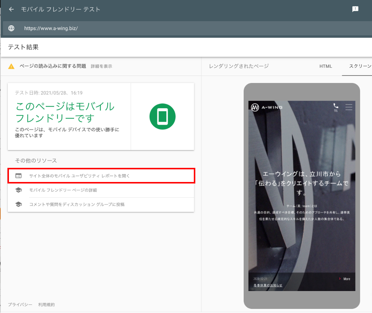Viewport: 372px width, 313px height.
Task: Click the yellow warning triangle icon
Action: click(11, 66)
